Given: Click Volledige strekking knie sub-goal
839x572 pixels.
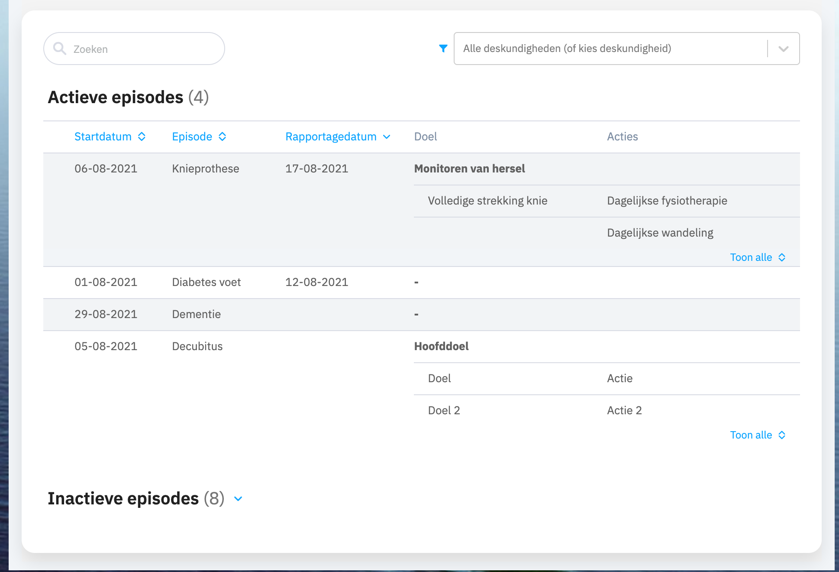Looking at the screenshot, I should click(488, 201).
